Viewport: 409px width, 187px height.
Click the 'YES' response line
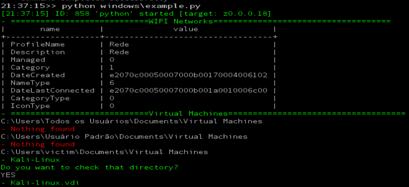tap(8, 175)
